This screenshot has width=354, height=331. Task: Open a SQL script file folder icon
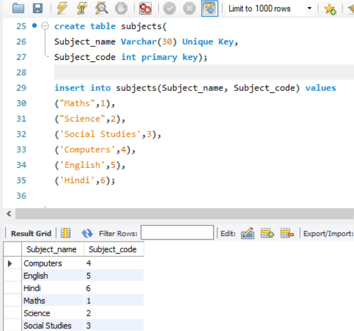(18, 8)
